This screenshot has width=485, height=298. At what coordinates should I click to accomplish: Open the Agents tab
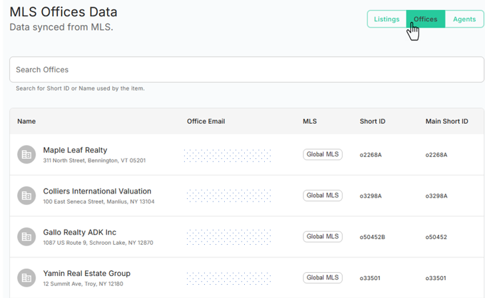tap(464, 19)
